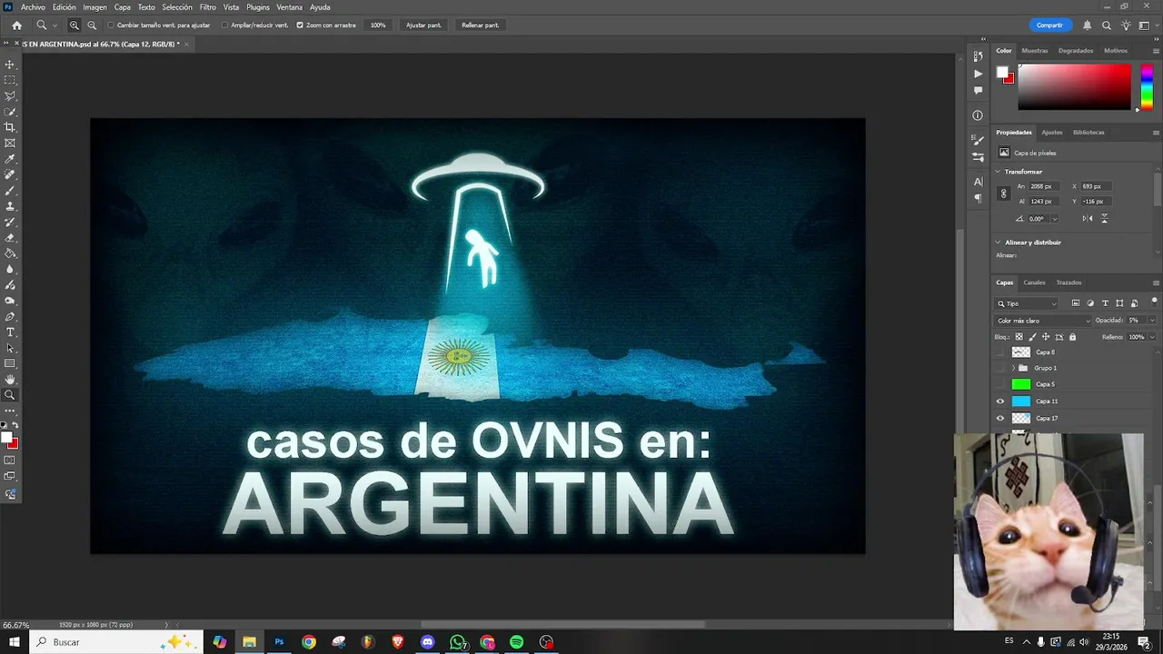Select the Frame tool

coord(10,143)
